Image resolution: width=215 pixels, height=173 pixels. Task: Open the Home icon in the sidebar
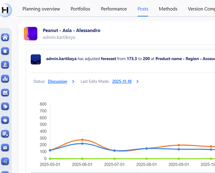5,37
